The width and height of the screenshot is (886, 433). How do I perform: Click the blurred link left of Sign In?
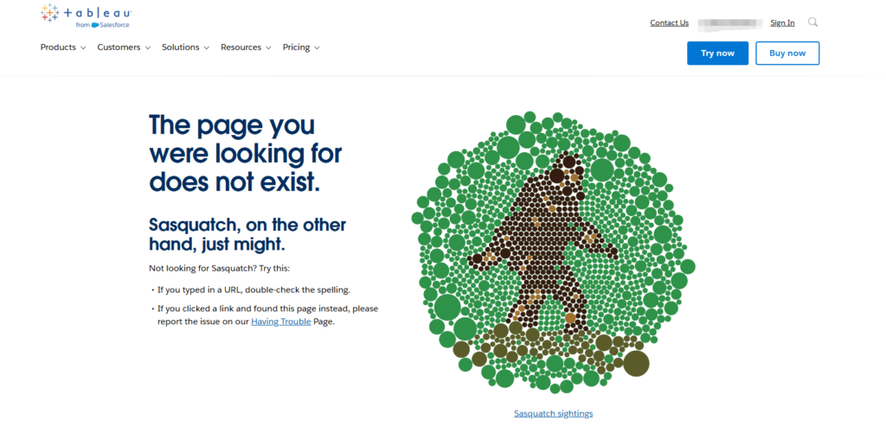[x=729, y=23]
